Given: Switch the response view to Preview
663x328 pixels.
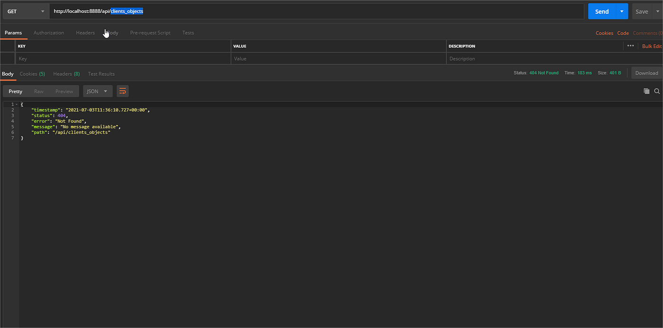Looking at the screenshot, I should (64, 91).
